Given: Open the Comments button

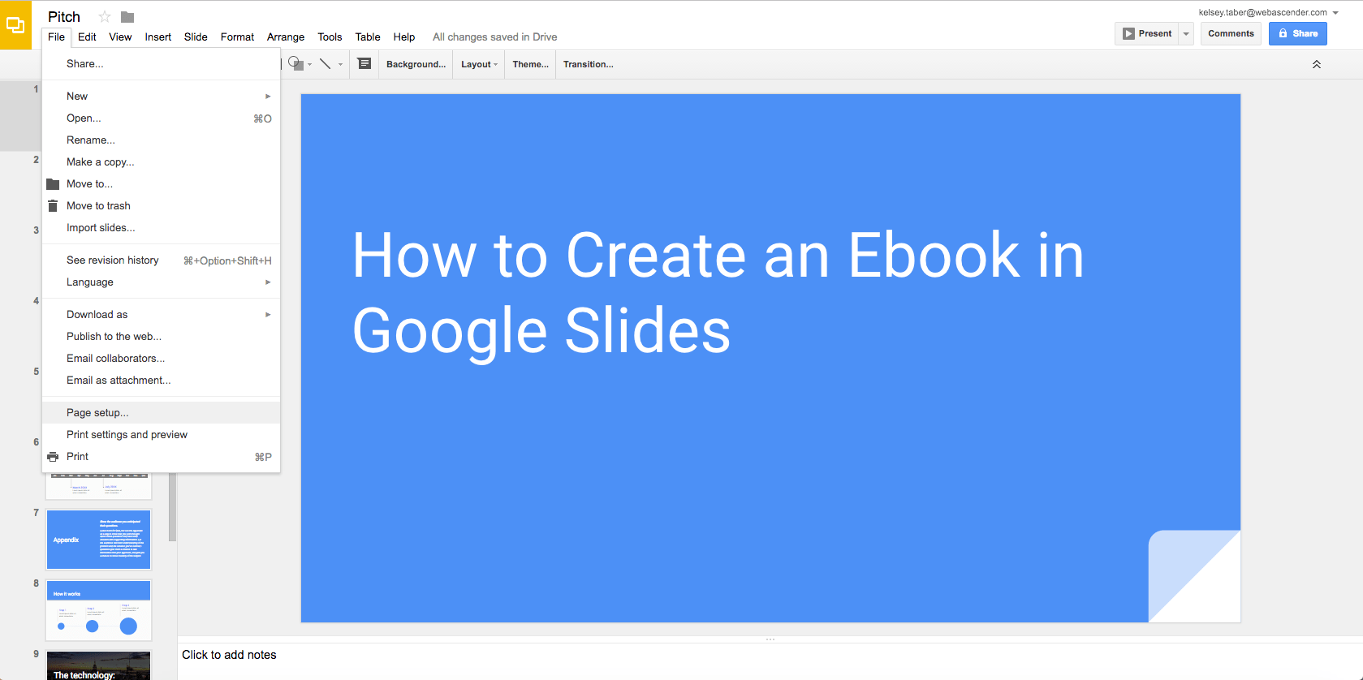Looking at the screenshot, I should 1231,33.
